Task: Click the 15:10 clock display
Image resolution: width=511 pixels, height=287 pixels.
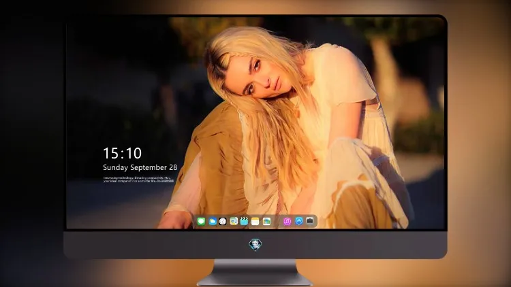Action: tap(122, 153)
